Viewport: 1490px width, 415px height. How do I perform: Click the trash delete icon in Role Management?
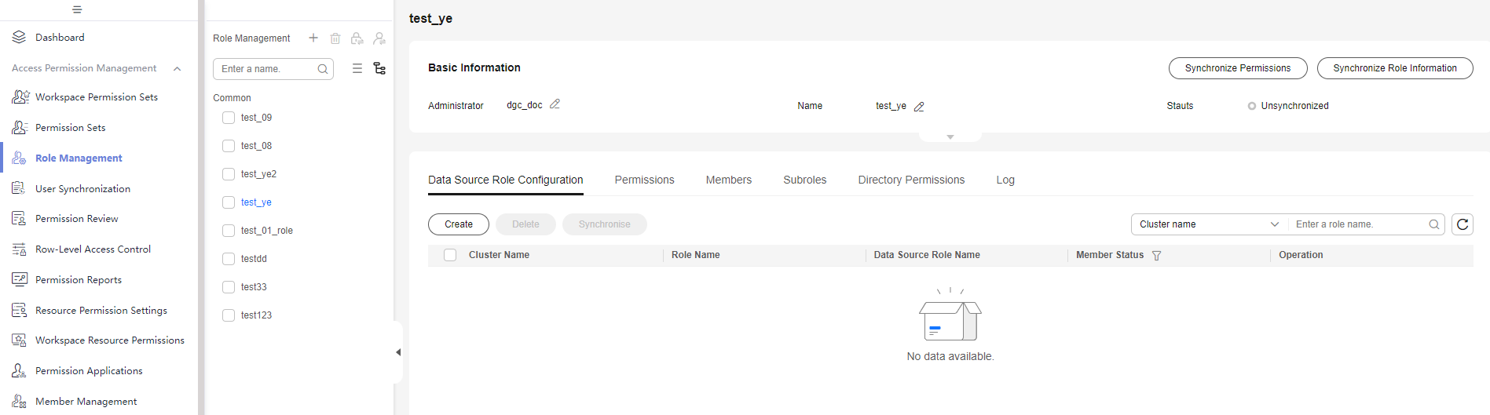tap(335, 38)
